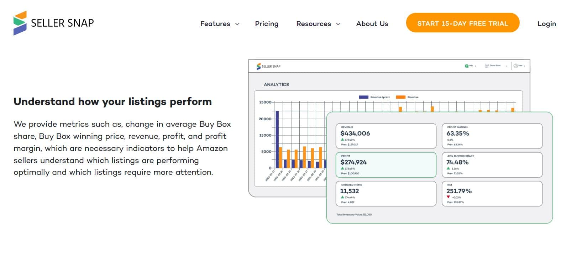Click the green up arrow under Ordered Items
This screenshot has width=567, height=257.
coord(342,197)
